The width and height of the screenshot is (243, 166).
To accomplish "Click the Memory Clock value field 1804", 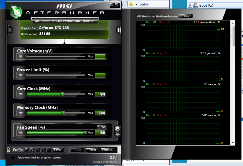I will pos(100,113).
